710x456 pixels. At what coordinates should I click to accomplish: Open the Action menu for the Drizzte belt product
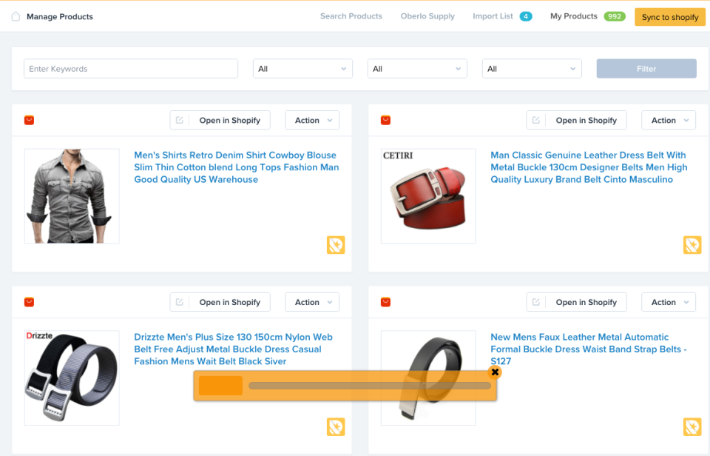coord(311,301)
